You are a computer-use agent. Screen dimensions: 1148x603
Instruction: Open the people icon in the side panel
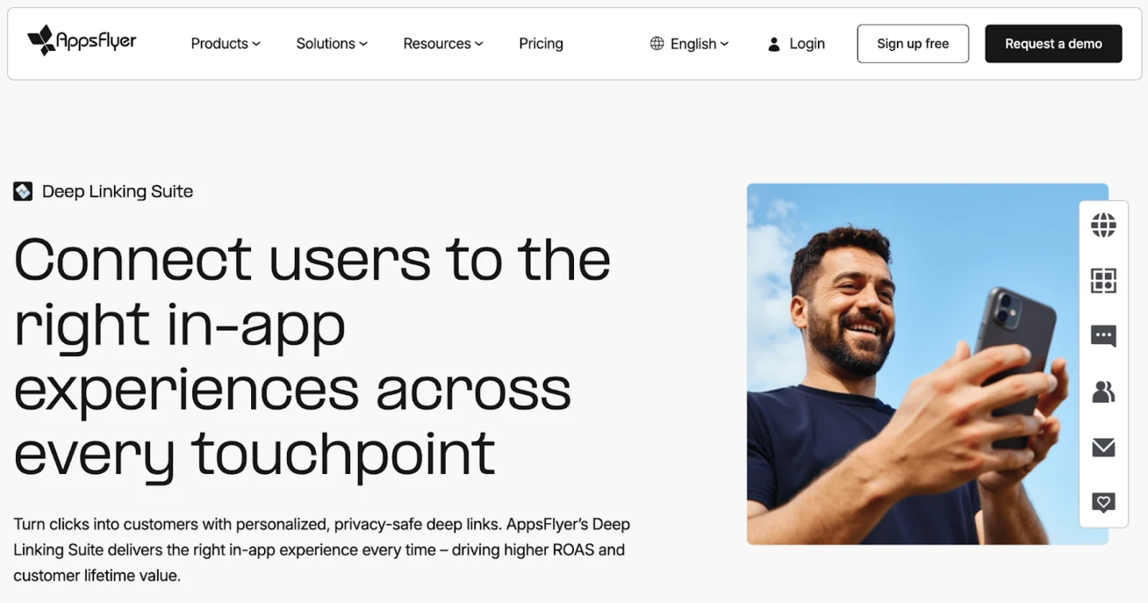point(1103,391)
